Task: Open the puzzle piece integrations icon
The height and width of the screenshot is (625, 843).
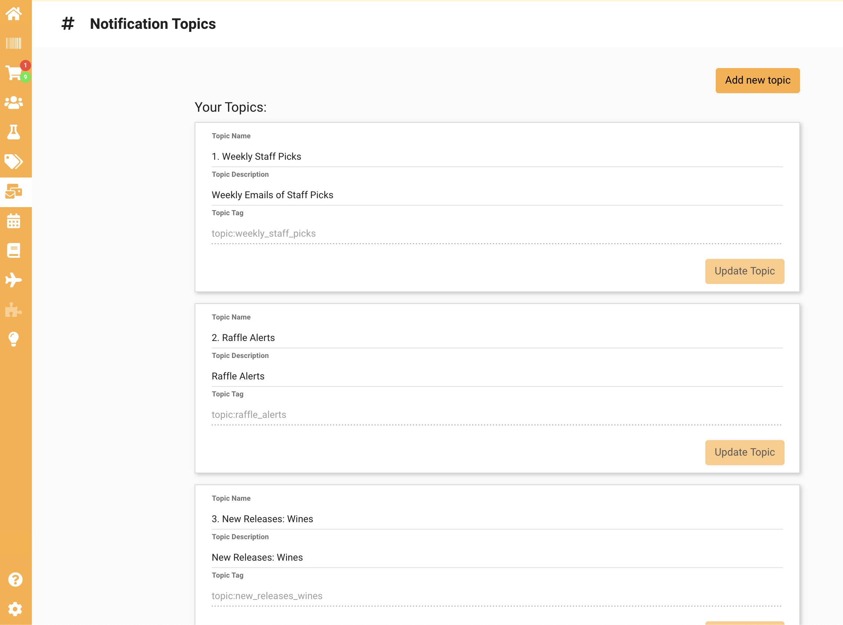Action: pyautogui.click(x=14, y=310)
